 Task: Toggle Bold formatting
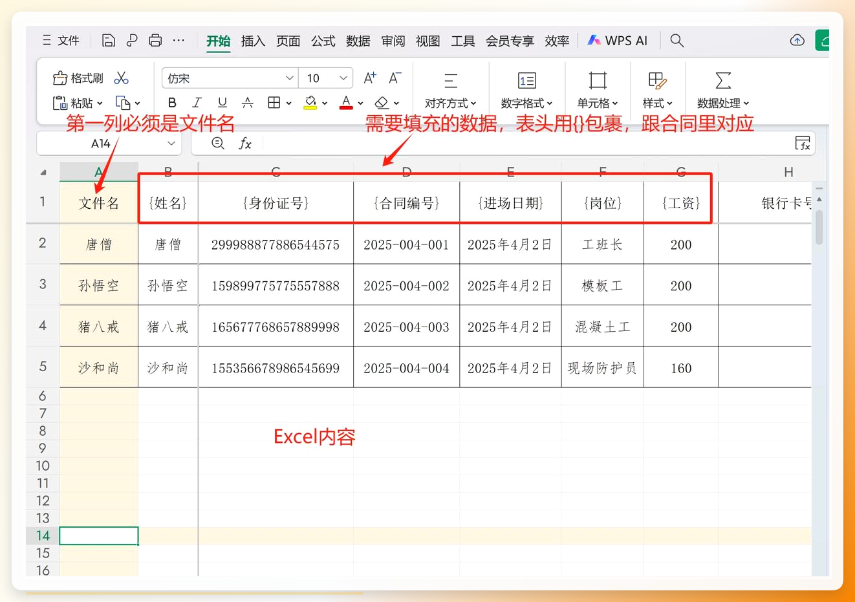172,103
